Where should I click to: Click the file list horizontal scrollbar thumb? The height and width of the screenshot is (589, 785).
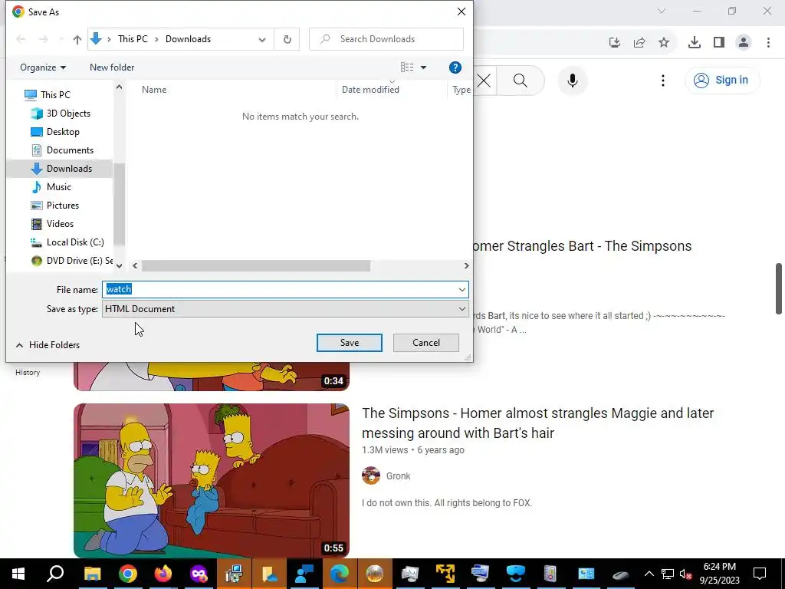coord(256,266)
